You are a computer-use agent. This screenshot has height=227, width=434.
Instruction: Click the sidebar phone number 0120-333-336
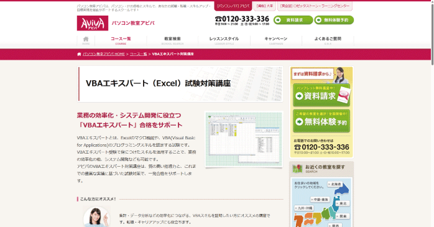tap(321, 147)
